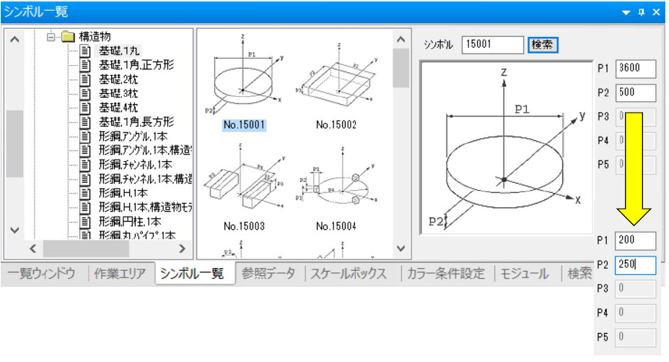Click document icon beside 基礎,1丸

(85, 51)
